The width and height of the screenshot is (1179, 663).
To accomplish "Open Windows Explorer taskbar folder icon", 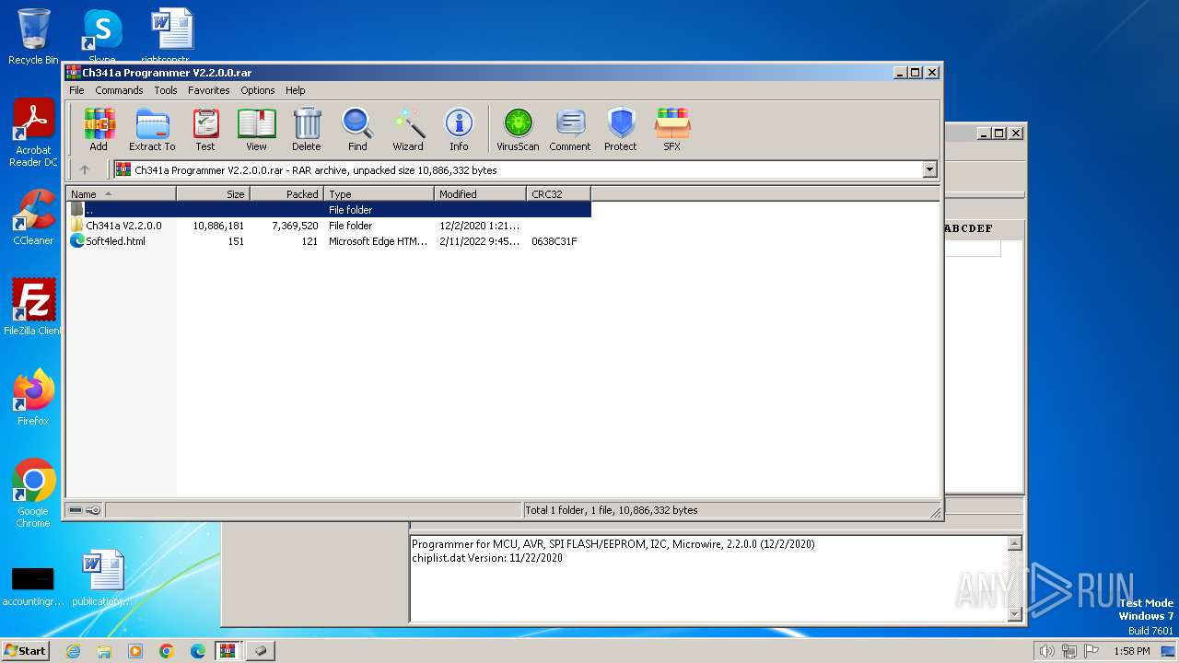I will [x=104, y=651].
